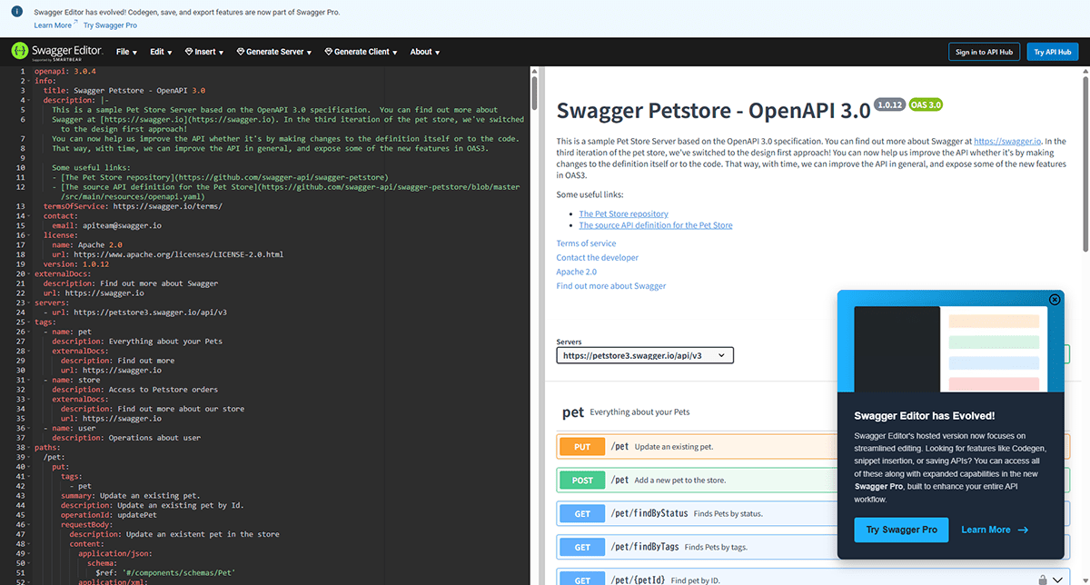Click the lock icon on GET /pet/{petId}
The height and width of the screenshot is (585, 1090).
[x=1041, y=579]
